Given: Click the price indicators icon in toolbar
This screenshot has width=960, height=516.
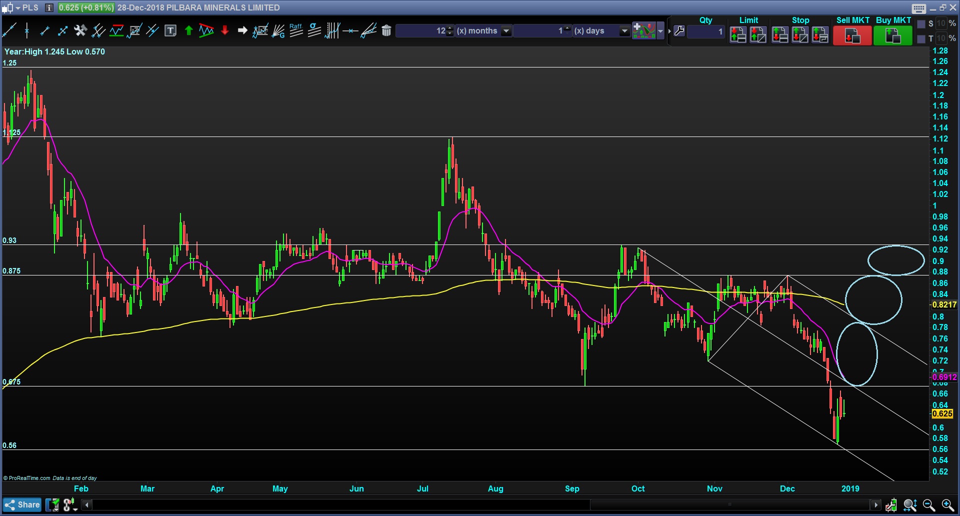Looking at the screenshot, I should [644, 30].
